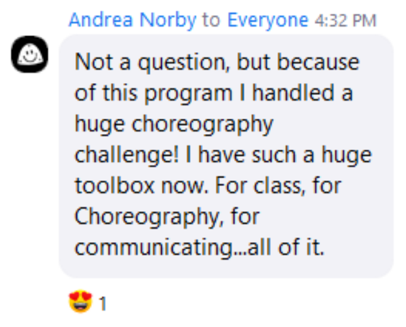Click capitalized "Choreography," in the sixth line
This screenshot has width=406, height=327.
coord(149,217)
